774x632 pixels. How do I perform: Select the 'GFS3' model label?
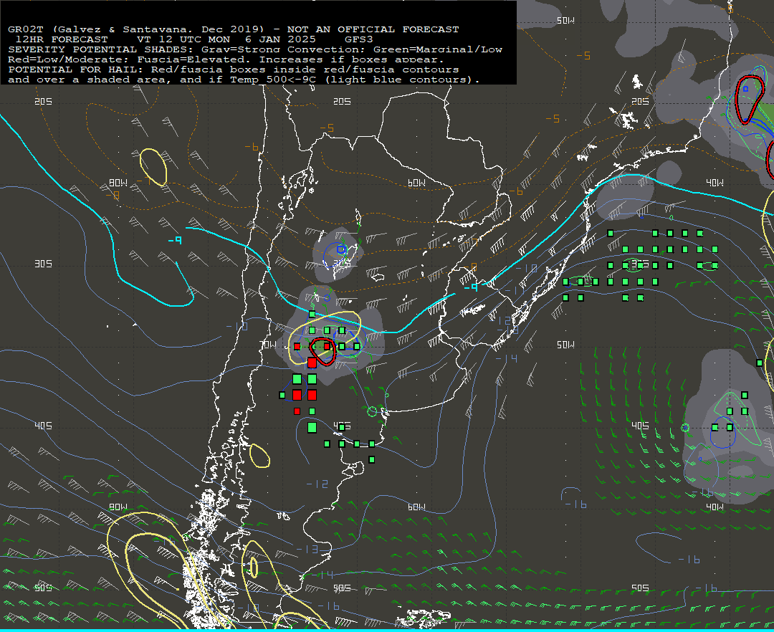[x=358, y=39]
